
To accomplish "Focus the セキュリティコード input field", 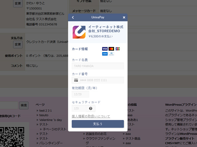I will (x=79, y=108).
